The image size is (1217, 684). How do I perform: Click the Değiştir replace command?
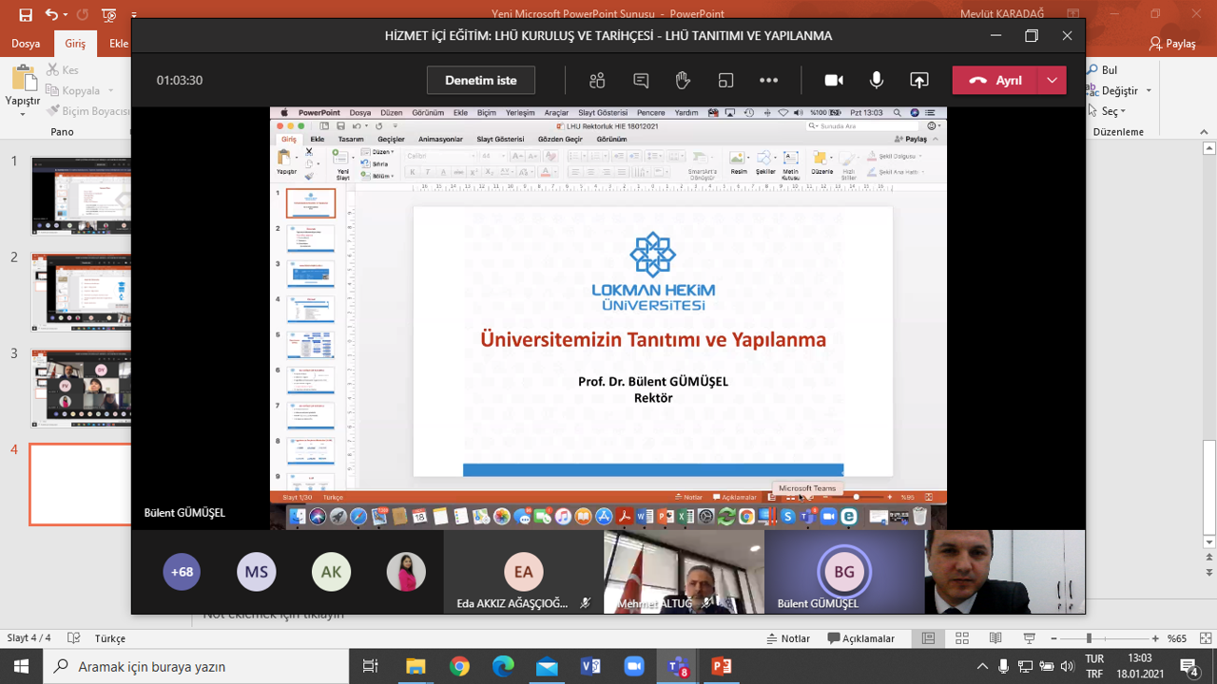[x=1113, y=91]
